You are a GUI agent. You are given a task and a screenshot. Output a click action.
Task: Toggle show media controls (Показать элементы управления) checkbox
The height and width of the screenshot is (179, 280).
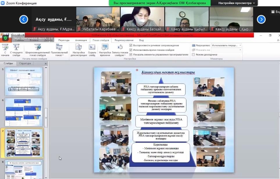[131, 55]
